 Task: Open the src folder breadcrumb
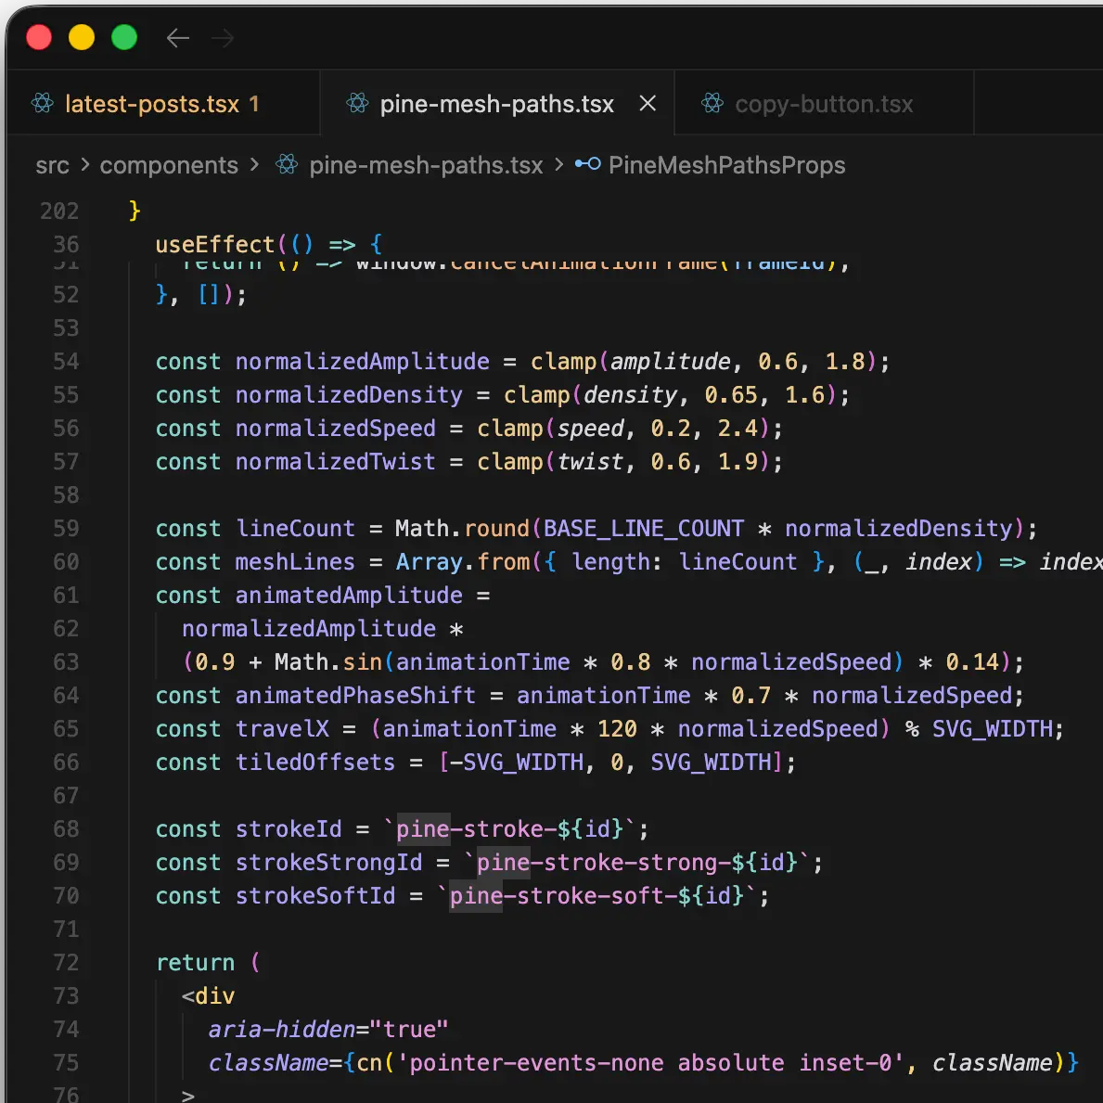point(52,165)
